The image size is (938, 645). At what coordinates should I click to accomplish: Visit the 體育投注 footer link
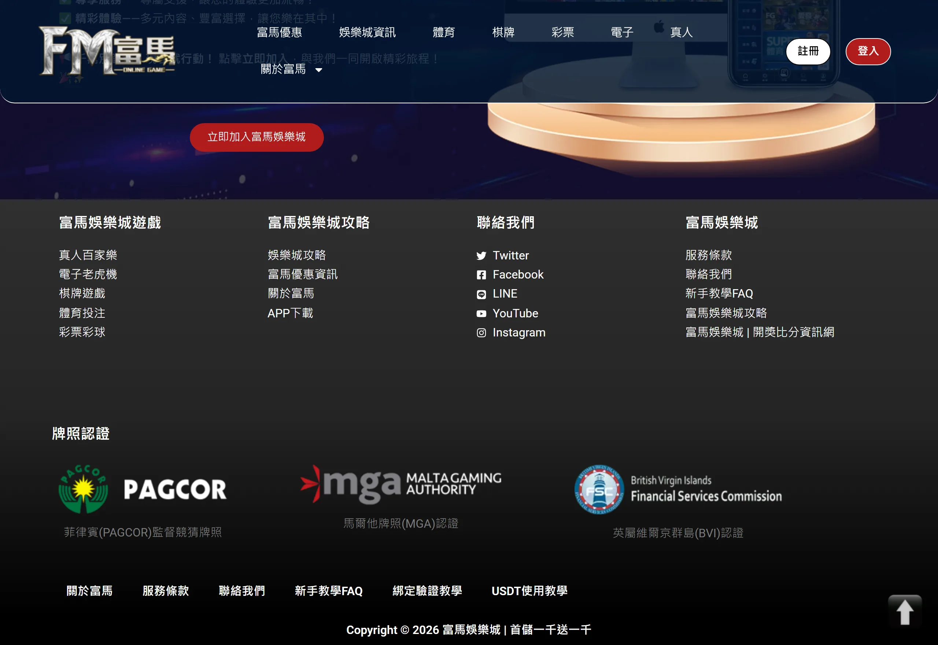[82, 313]
